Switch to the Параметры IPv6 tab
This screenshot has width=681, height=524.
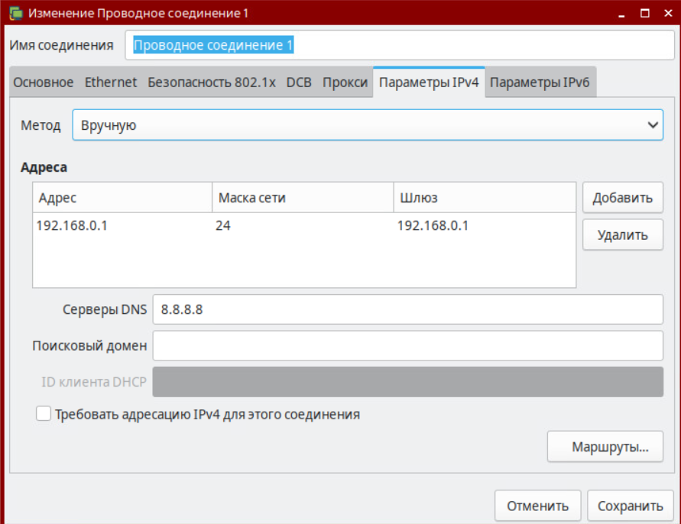540,82
